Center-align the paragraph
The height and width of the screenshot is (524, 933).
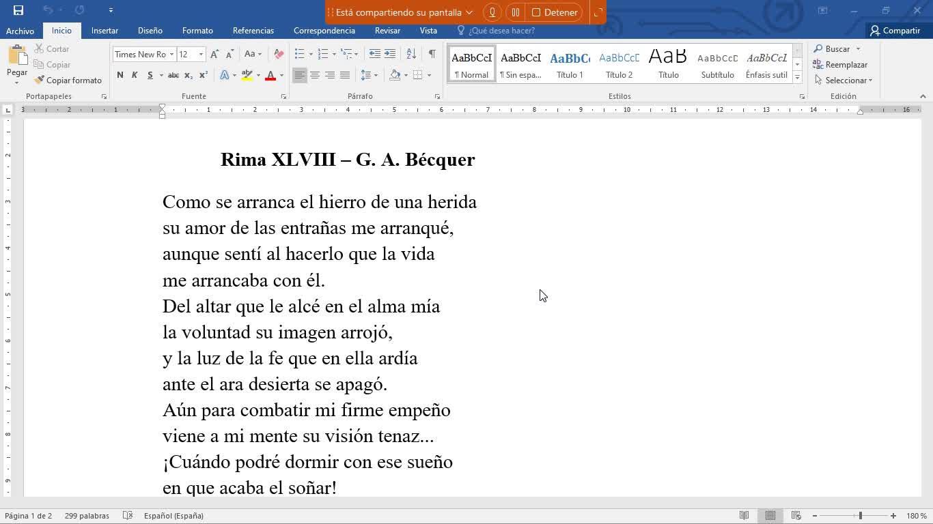(315, 75)
